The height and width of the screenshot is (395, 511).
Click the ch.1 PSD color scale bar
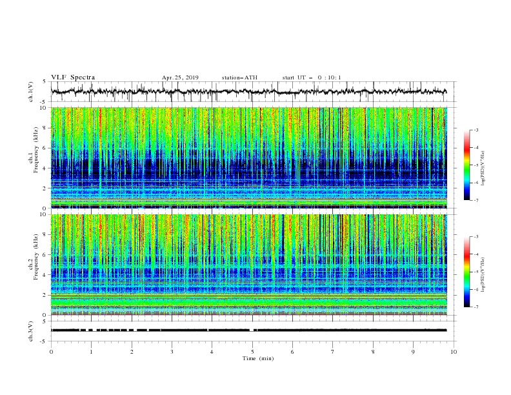(467, 165)
